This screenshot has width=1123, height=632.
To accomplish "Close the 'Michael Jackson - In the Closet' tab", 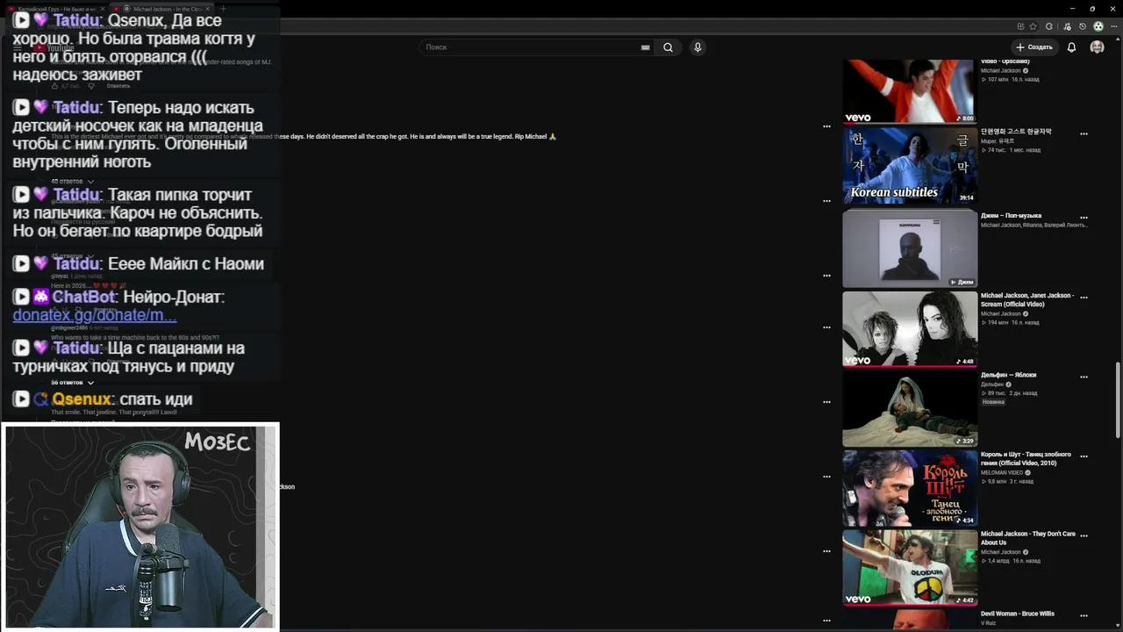I will coord(208,9).
